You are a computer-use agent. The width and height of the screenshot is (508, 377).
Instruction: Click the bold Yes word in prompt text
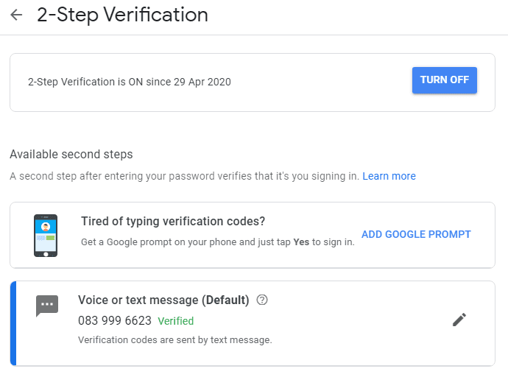coord(300,242)
